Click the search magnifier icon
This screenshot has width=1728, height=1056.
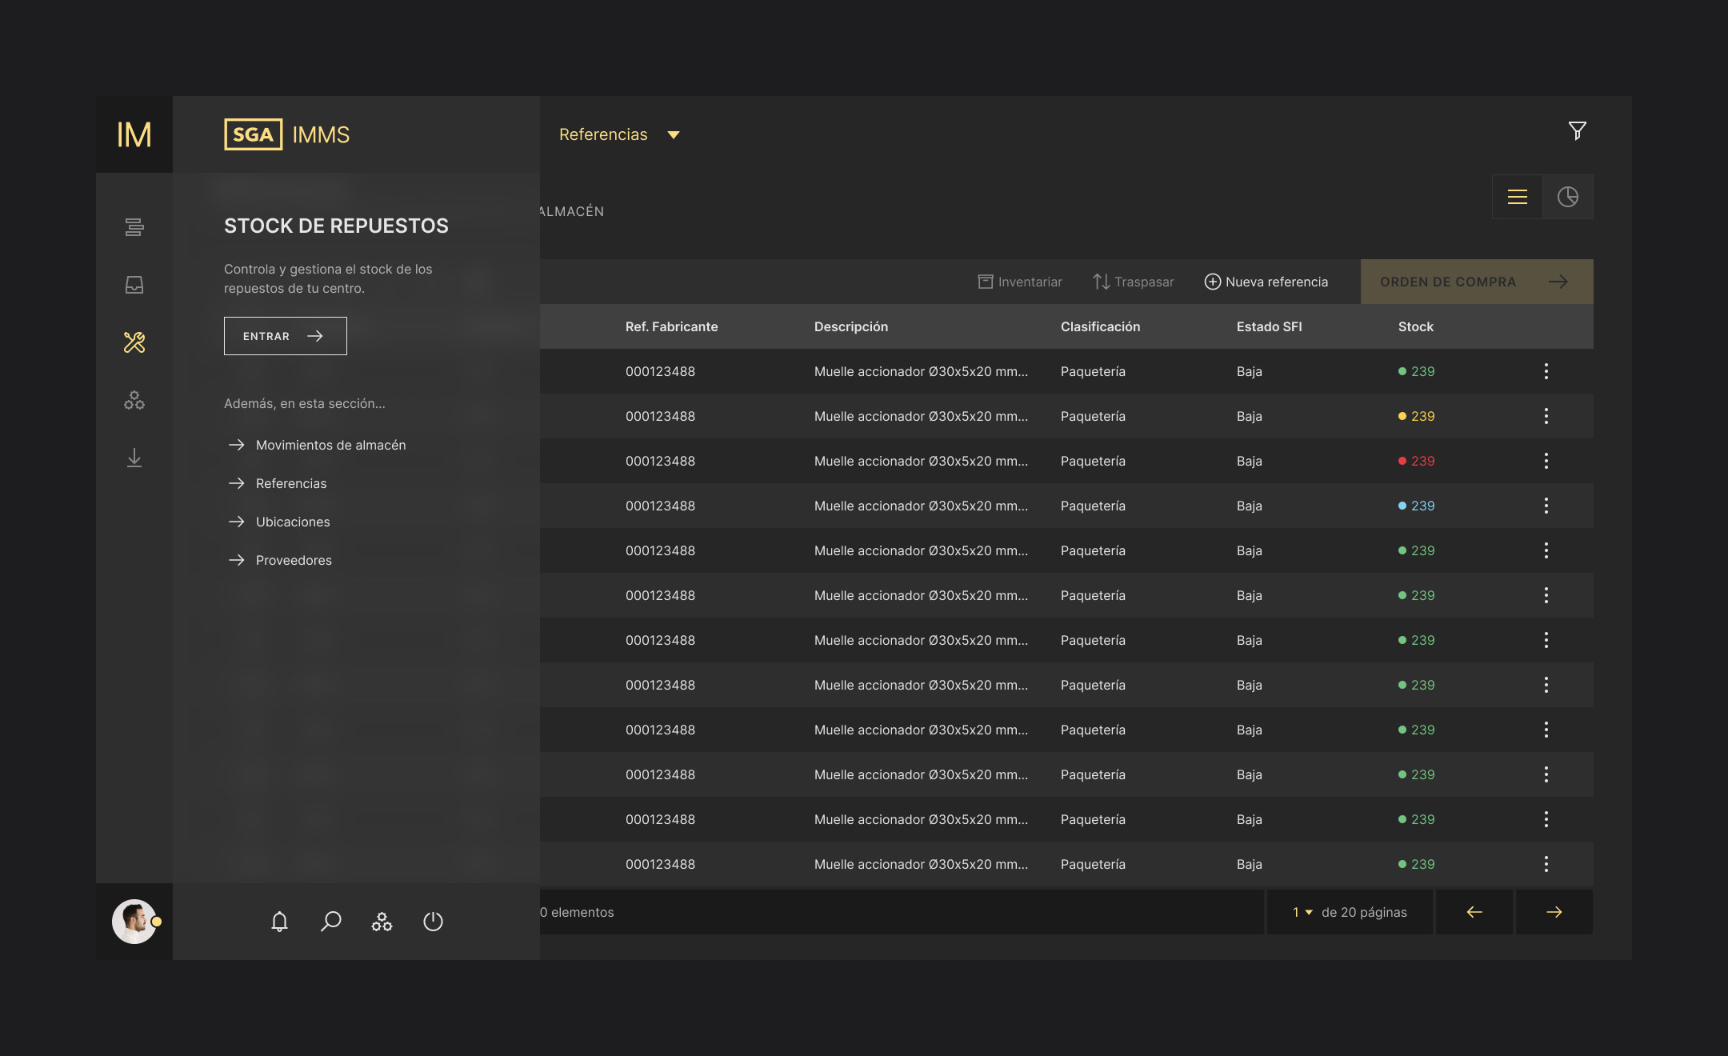[330, 922]
